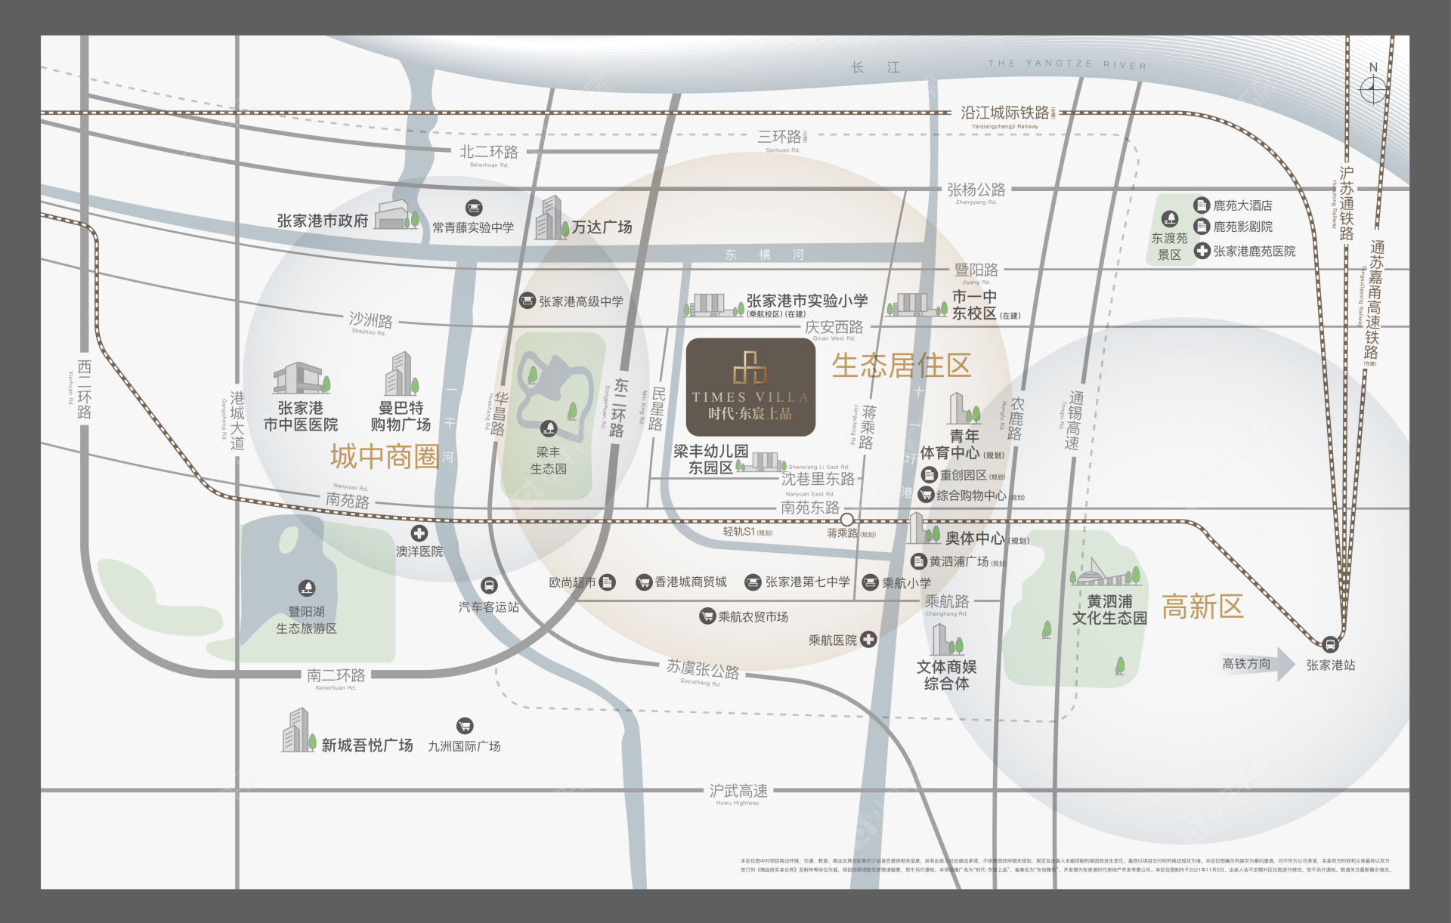Click the 高新区 gold label
Image resolution: width=1451 pixels, height=923 pixels.
tap(1202, 607)
